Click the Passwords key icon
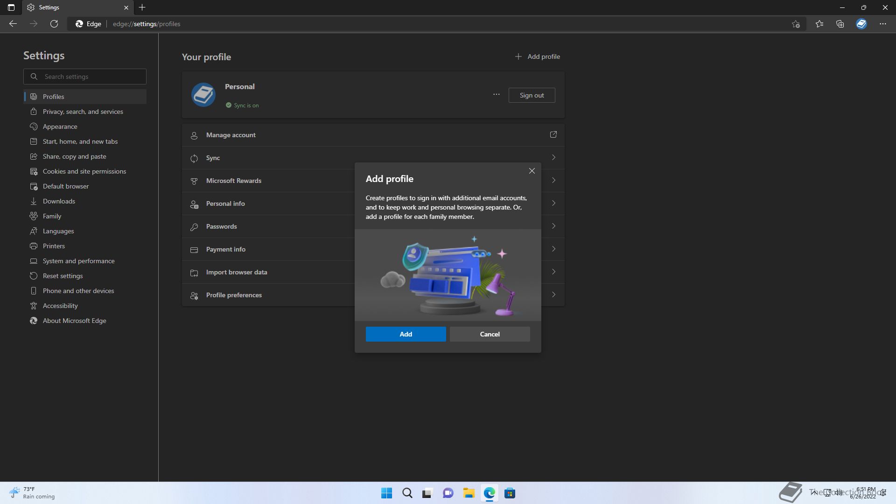The height and width of the screenshot is (504, 896). tap(194, 227)
